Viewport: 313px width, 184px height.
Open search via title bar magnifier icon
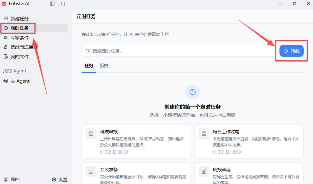pos(63,4)
